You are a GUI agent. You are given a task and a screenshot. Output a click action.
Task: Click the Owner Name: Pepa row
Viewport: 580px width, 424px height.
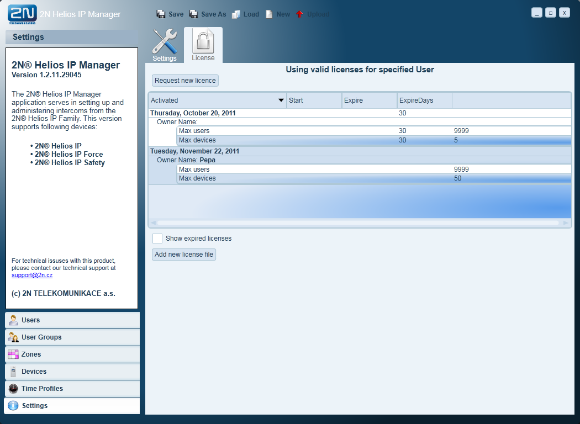point(360,160)
